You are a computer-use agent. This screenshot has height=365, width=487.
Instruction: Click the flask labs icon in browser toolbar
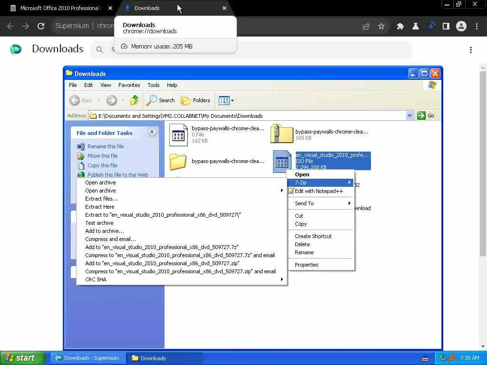pyautogui.click(x=416, y=27)
